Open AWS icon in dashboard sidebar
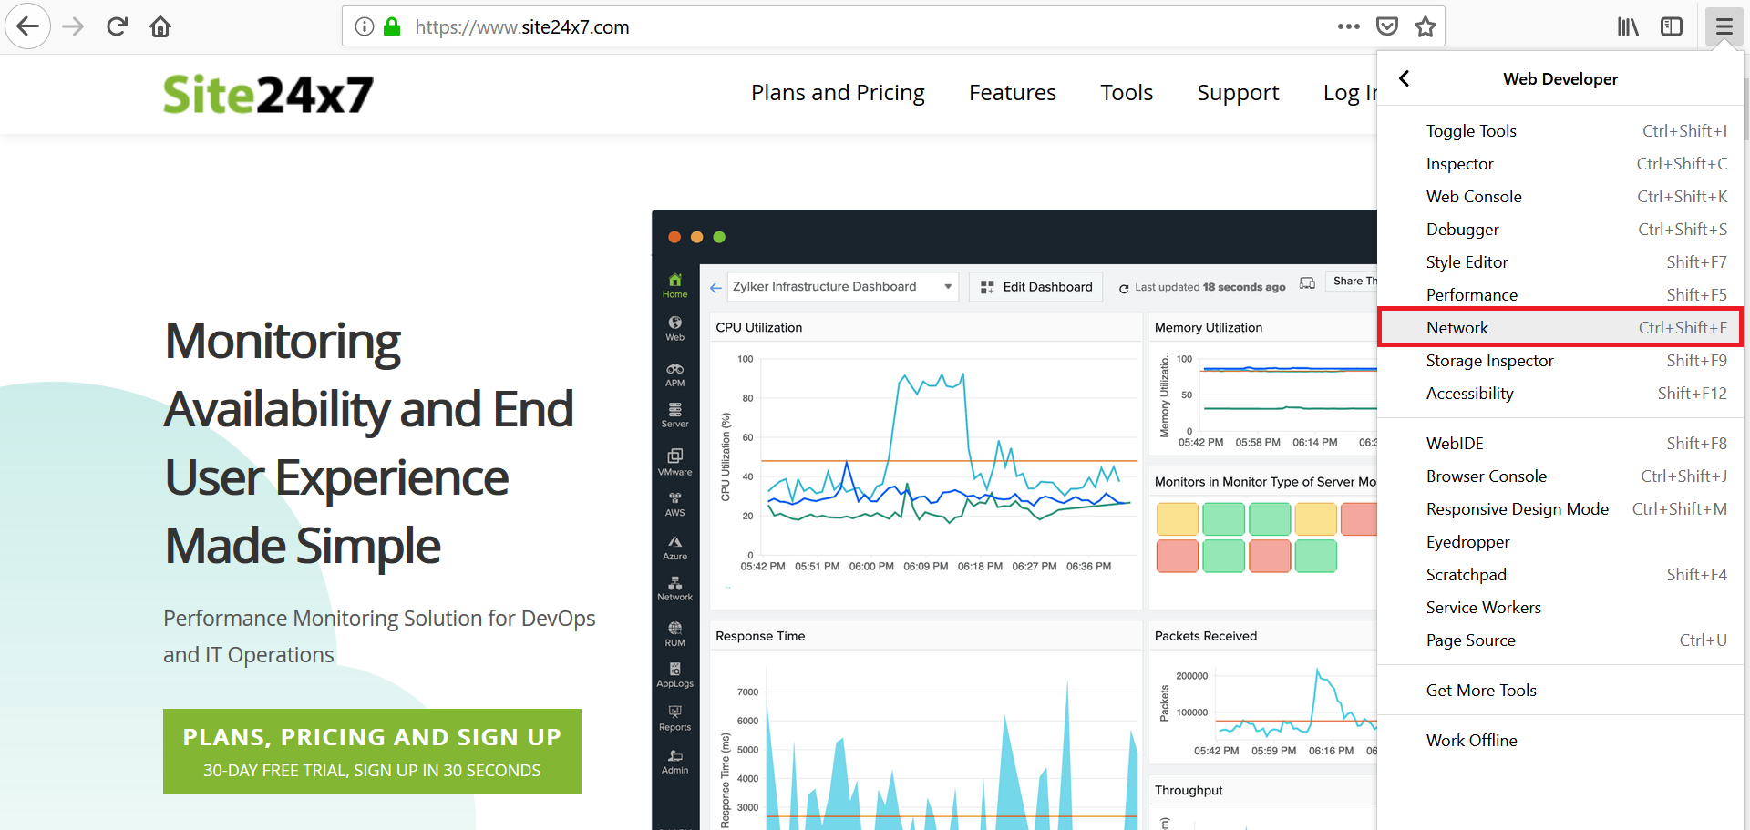The height and width of the screenshot is (830, 1750). [x=675, y=505]
